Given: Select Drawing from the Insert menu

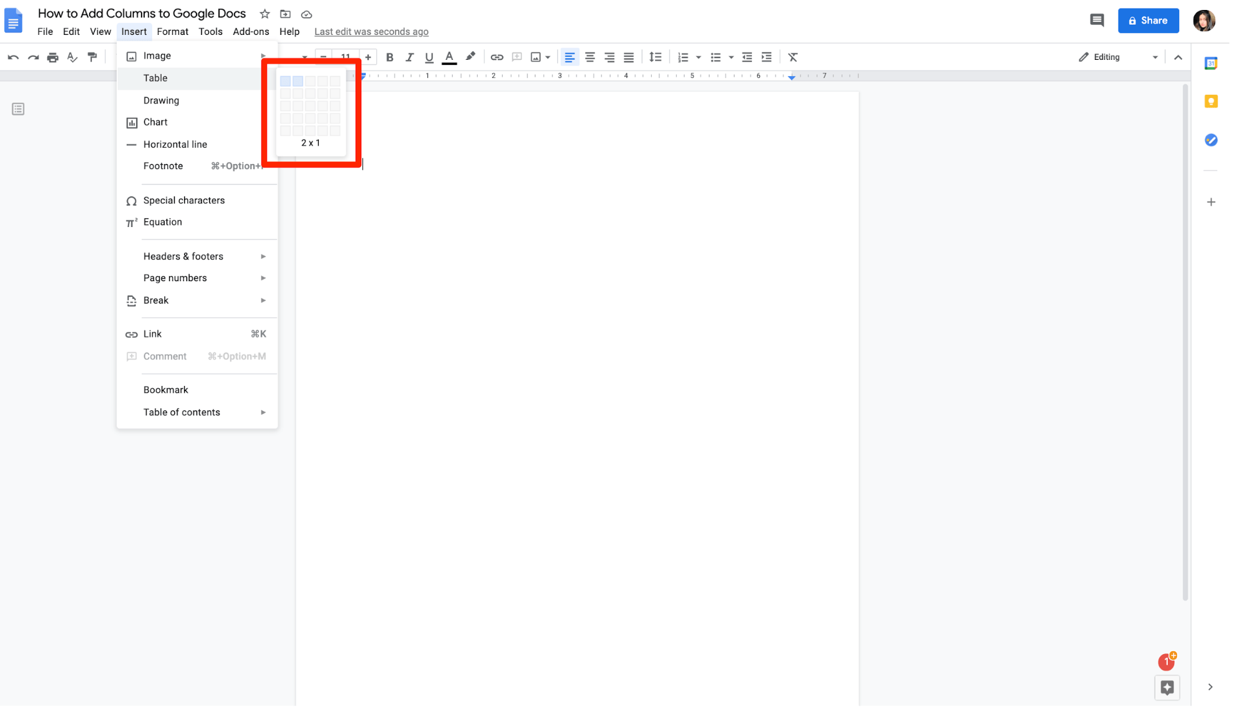Looking at the screenshot, I should [160, 100].
